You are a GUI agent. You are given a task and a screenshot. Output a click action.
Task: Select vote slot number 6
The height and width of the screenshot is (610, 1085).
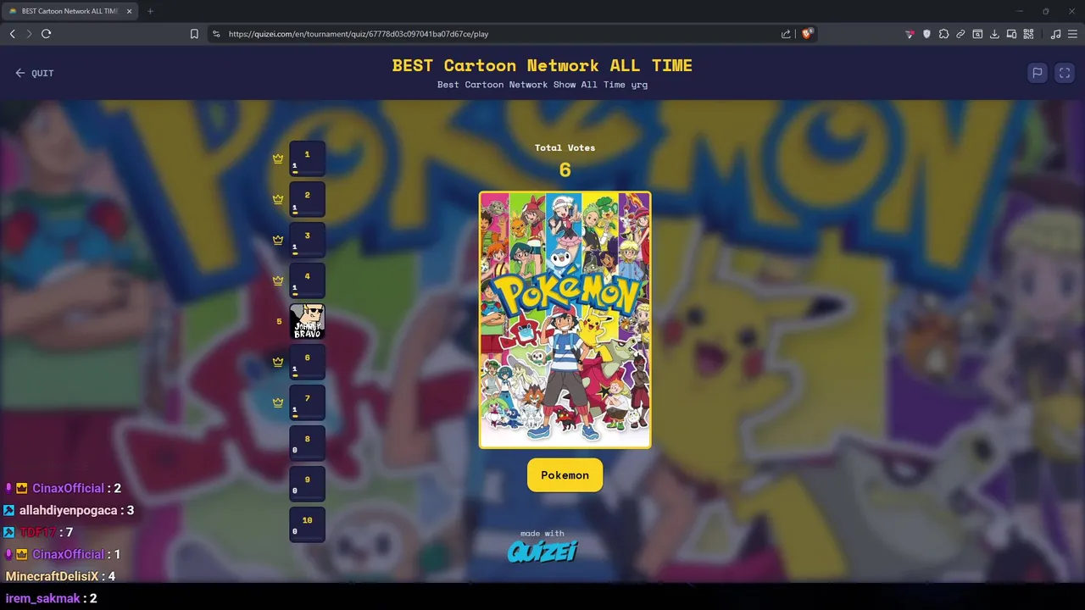click(x=307, y=362)
